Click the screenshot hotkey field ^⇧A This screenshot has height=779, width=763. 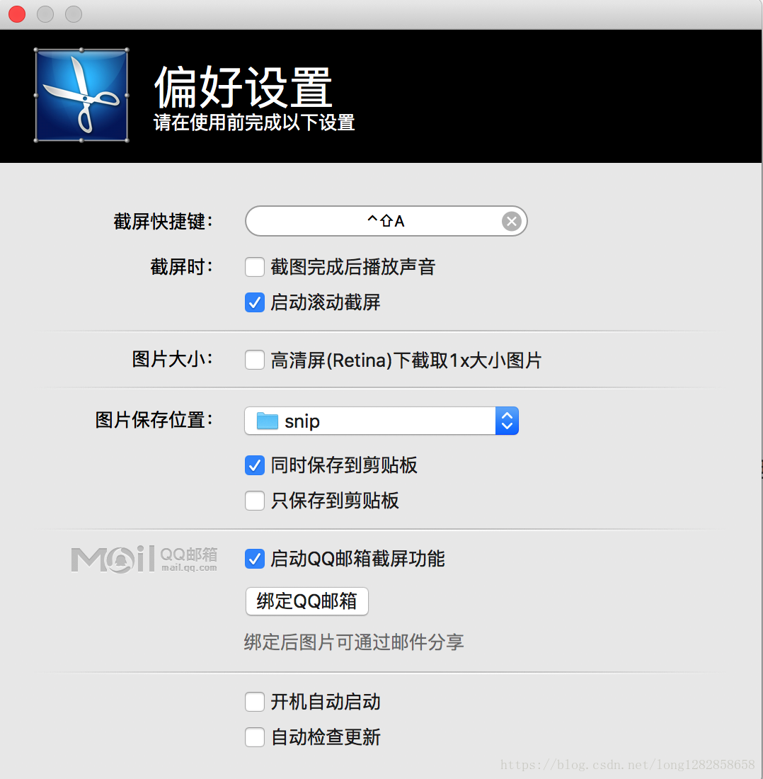point(386,221)
